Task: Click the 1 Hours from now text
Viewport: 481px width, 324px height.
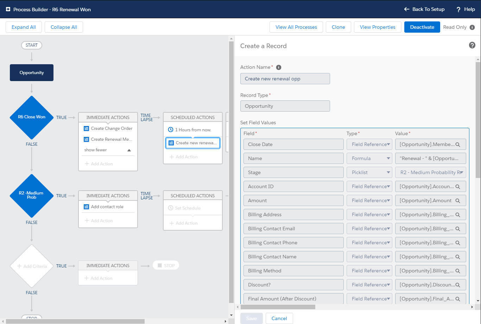Action: click(x=193, y=130)
